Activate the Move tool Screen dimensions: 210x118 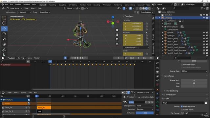click(x=4, y=29)
